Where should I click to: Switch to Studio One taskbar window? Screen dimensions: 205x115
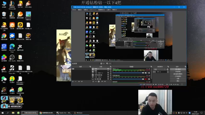pyautogui.click(x=64, y=113)
